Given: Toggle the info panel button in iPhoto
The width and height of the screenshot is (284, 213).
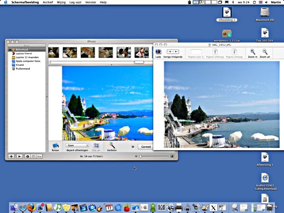Looking at the screenshot, I should point(27,156).
